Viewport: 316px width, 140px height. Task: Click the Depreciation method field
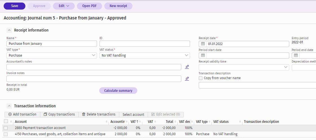click(x=304, y=67)
